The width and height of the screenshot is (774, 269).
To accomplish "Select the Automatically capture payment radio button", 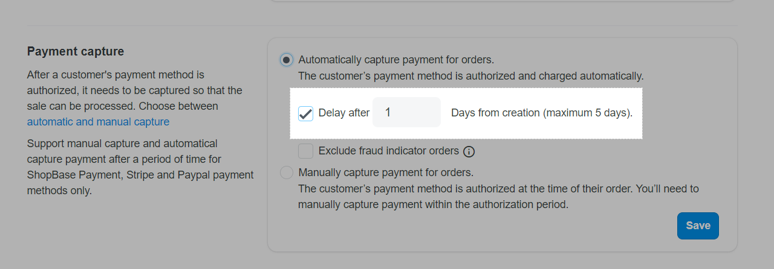I will click(287, 60).
